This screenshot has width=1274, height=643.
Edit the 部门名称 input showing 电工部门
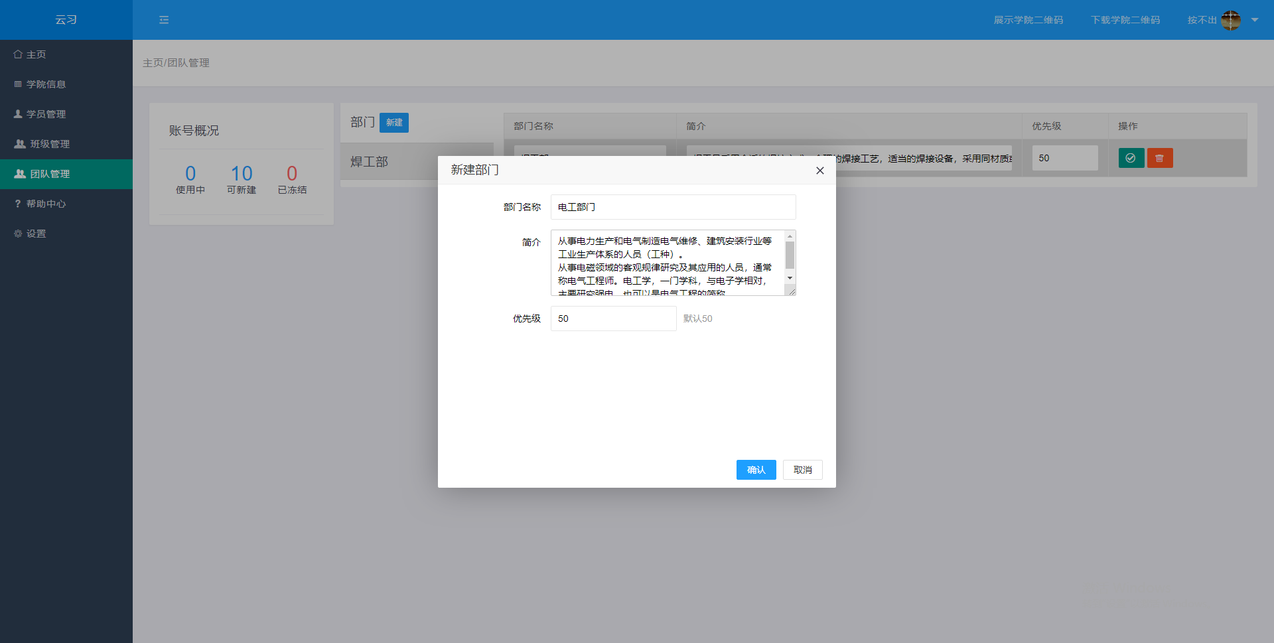673,207
